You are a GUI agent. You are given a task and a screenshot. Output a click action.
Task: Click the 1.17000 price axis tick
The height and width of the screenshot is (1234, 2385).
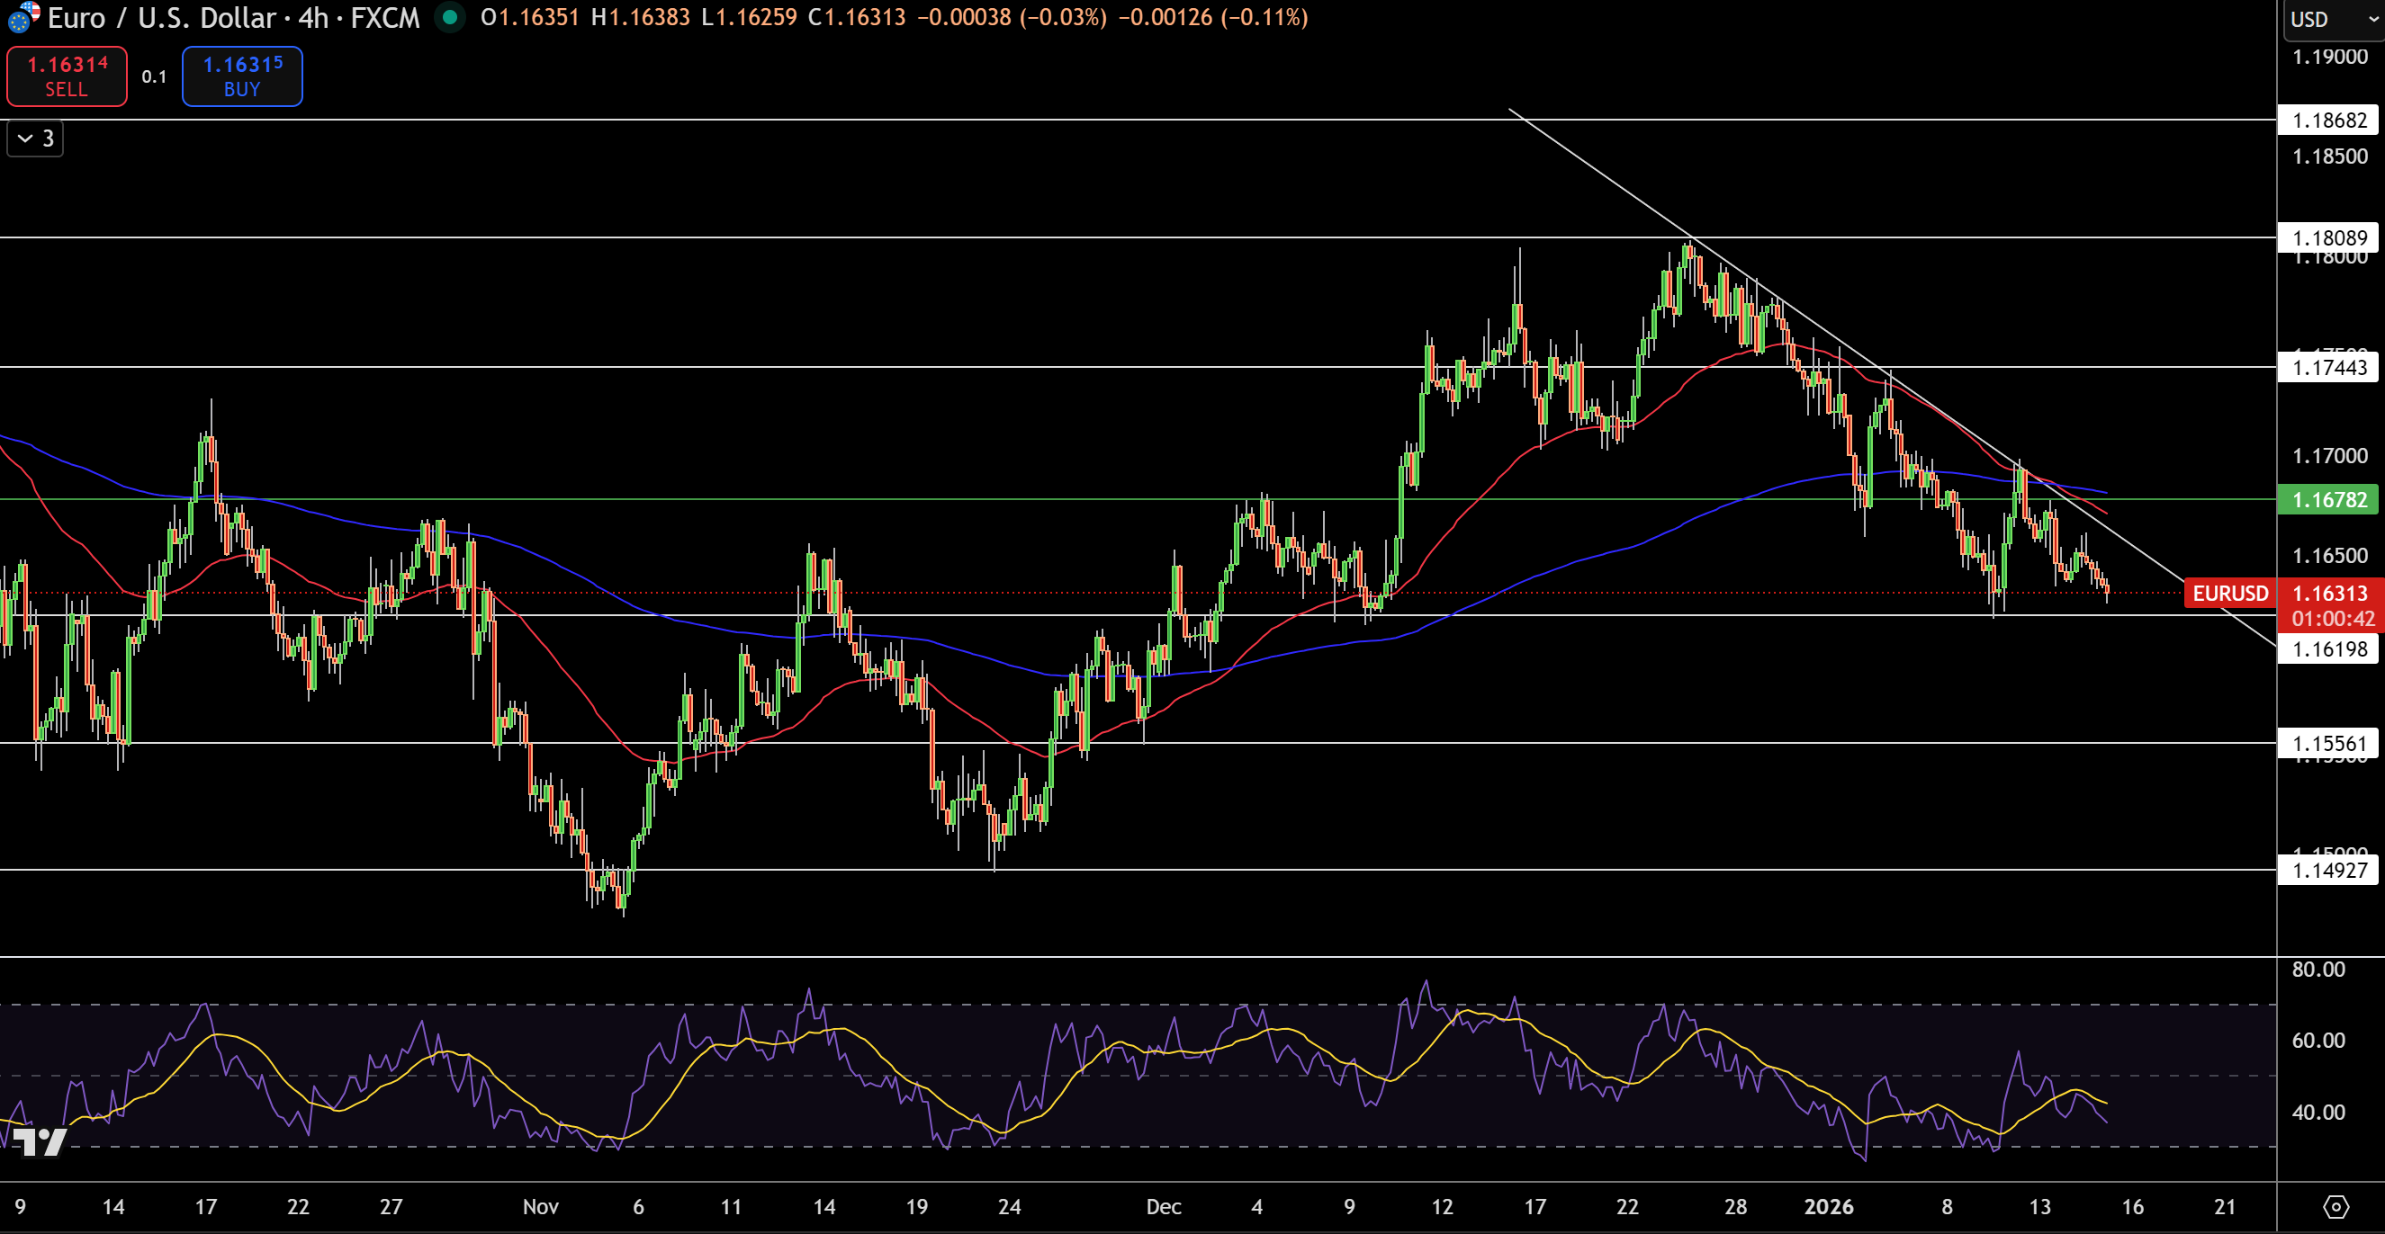click(x=2329, y=455)
